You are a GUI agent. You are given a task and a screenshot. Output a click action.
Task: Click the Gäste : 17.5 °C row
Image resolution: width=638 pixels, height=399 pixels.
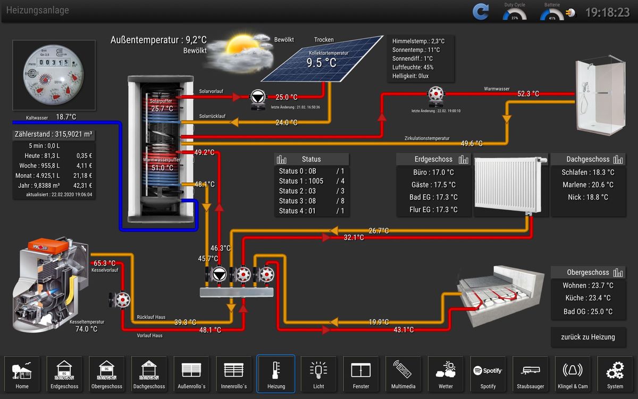point(434,185)
